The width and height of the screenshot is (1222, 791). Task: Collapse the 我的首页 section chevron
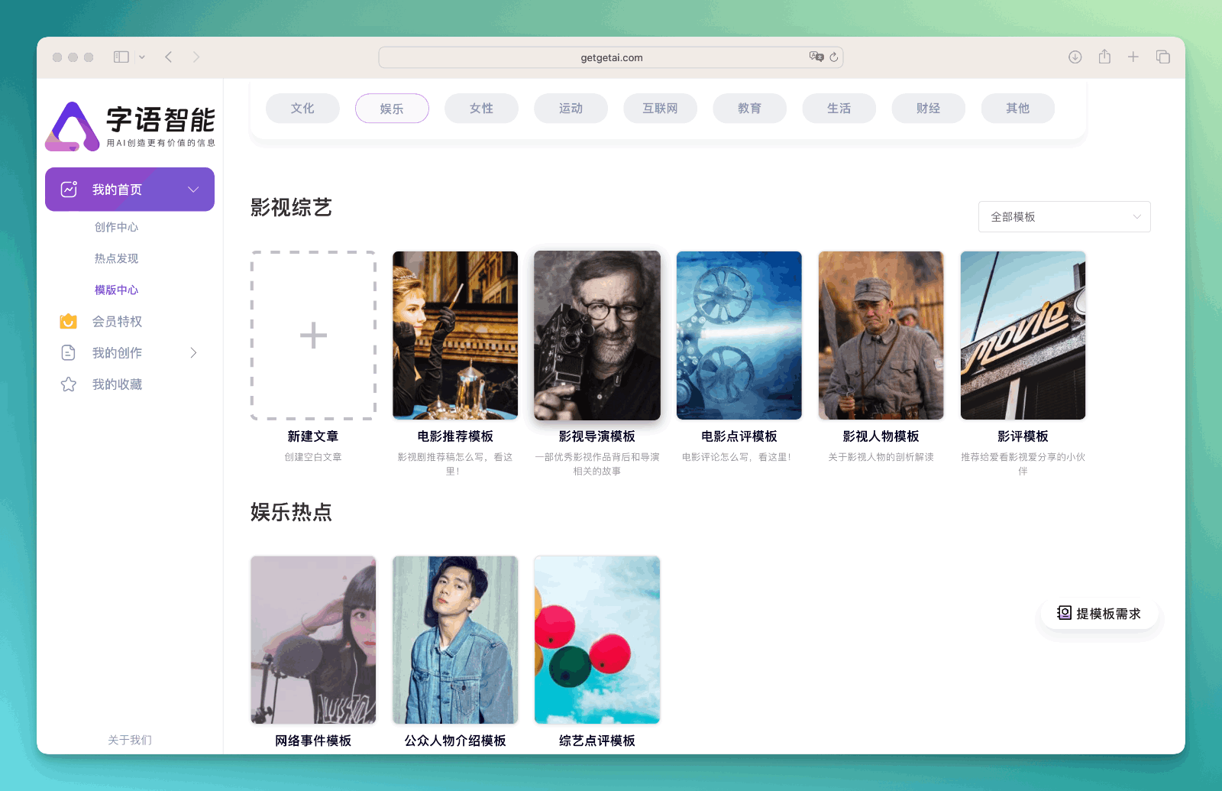tap(193, 189)
